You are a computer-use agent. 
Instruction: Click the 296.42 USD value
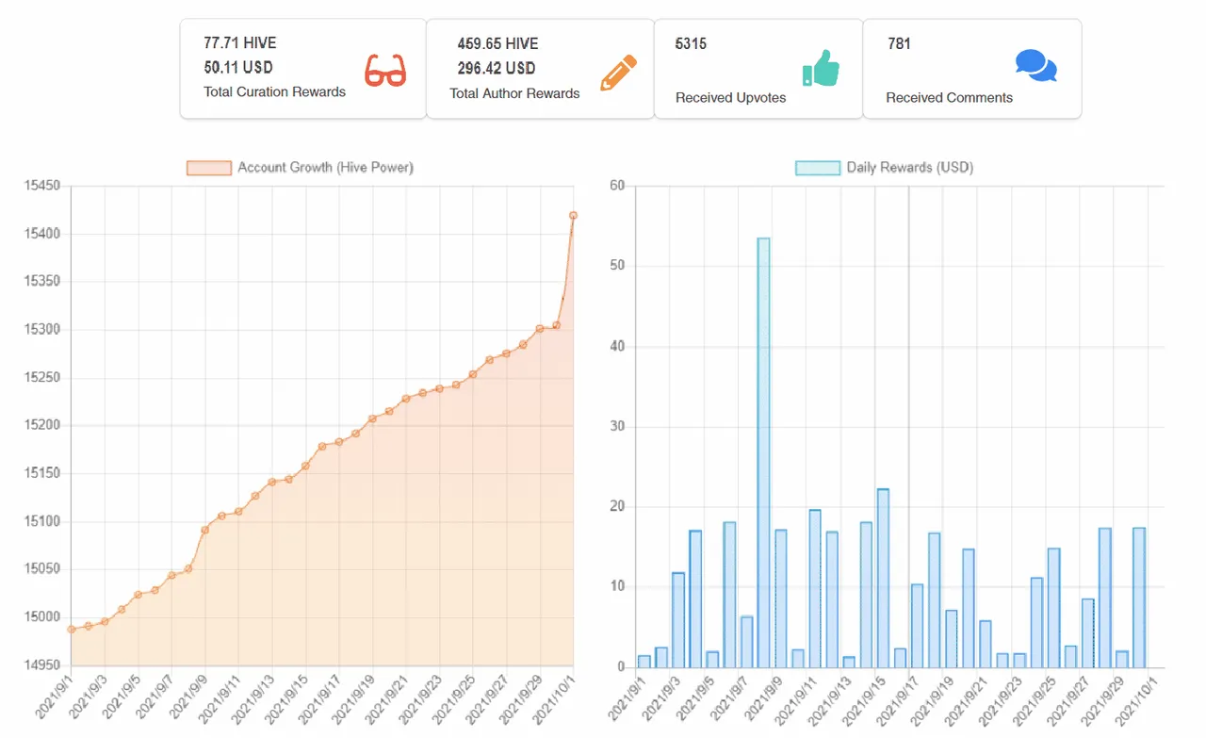pyautogui.click(x=496, y=68)
